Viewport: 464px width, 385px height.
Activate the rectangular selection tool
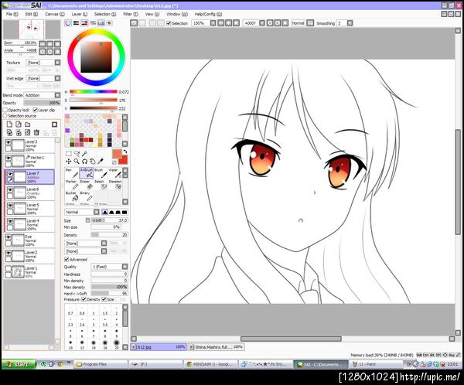coord(69,153)
